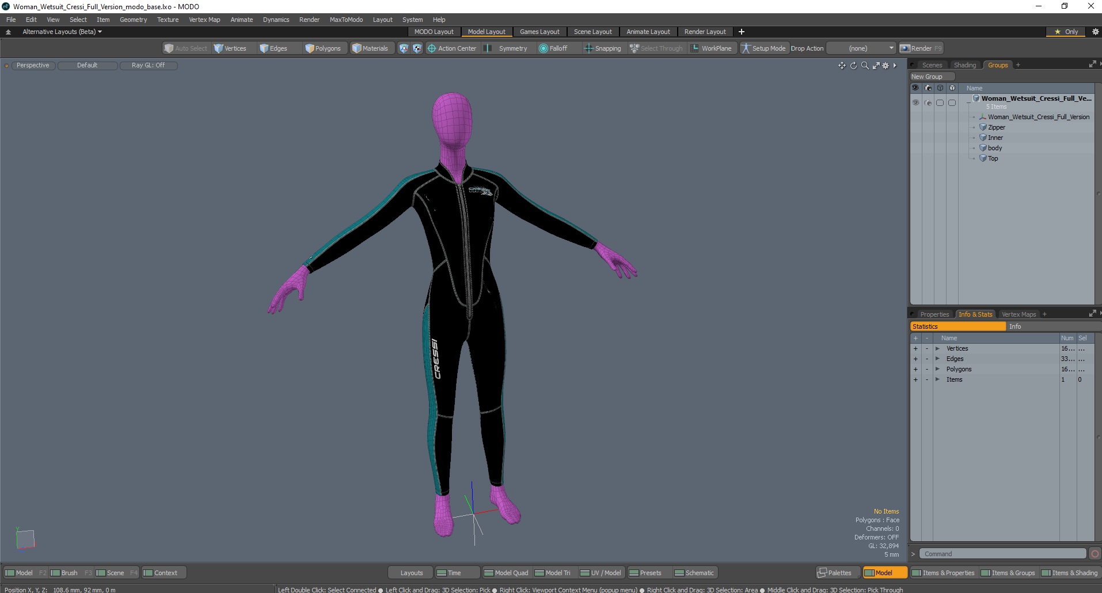Toggle render camera of Woman_Wetsuit group
The image size is (1102, 593).
[928, 102]
